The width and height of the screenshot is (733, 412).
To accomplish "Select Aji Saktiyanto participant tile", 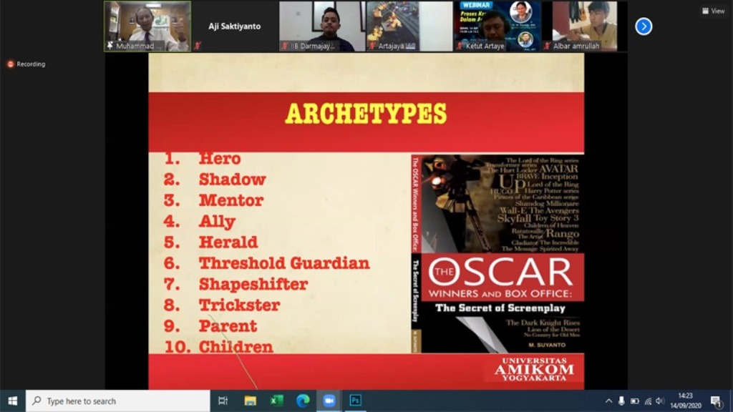I will pyautogui.click(x=234, y=26).
